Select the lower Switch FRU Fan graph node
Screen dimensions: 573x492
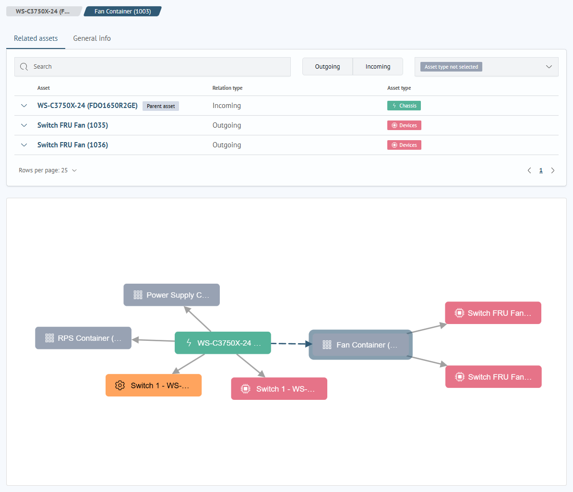[x=493, y=376]
